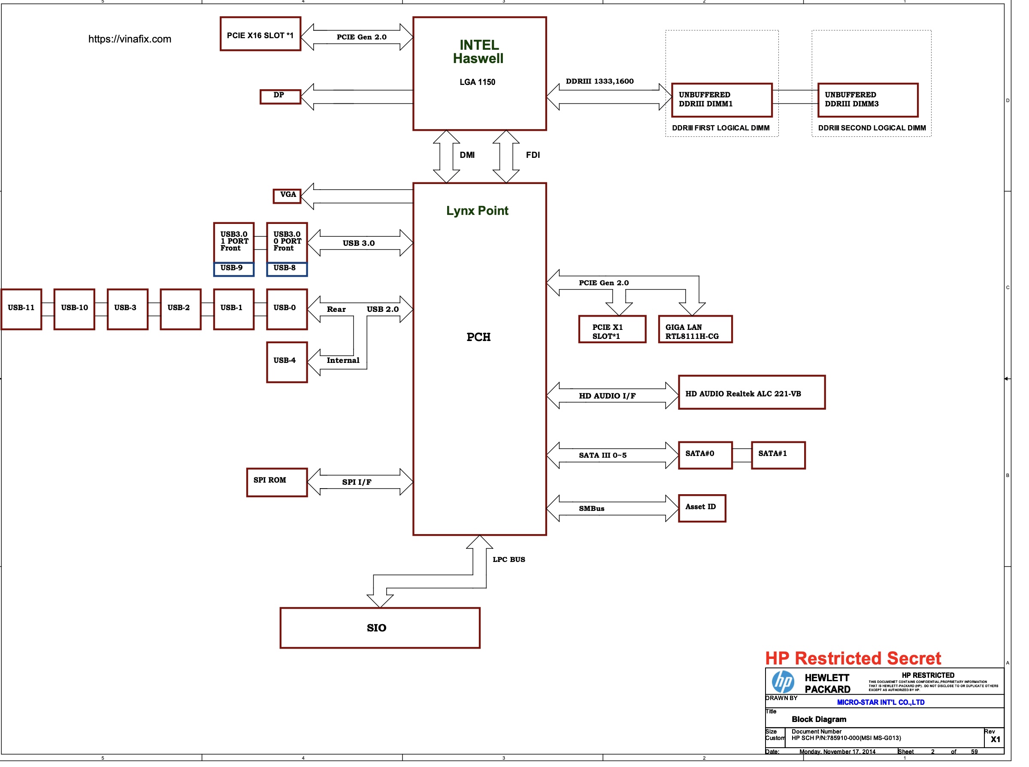1029x767 pixels.
Task: Select DDRIII SECOND LOGICAL DIMM caption
Action: tap(872, 128)
